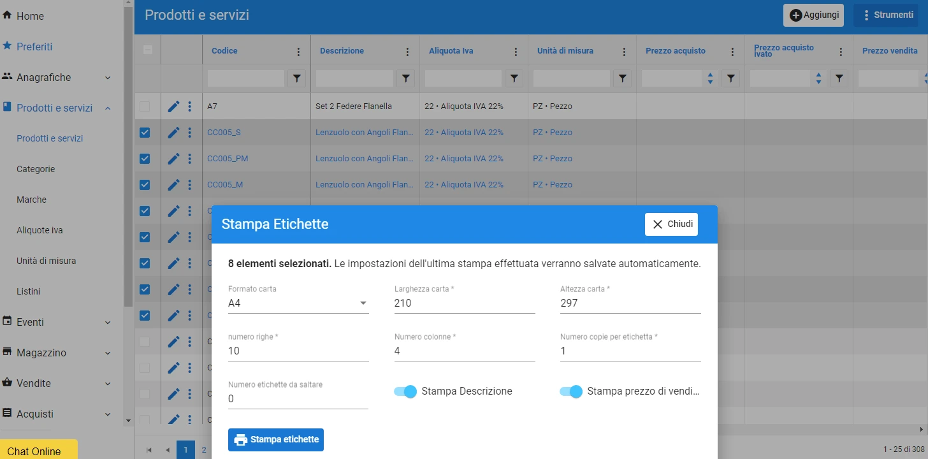Click the edit pencil for row A7
The image size is (928, 459).
tap(173, 106)
